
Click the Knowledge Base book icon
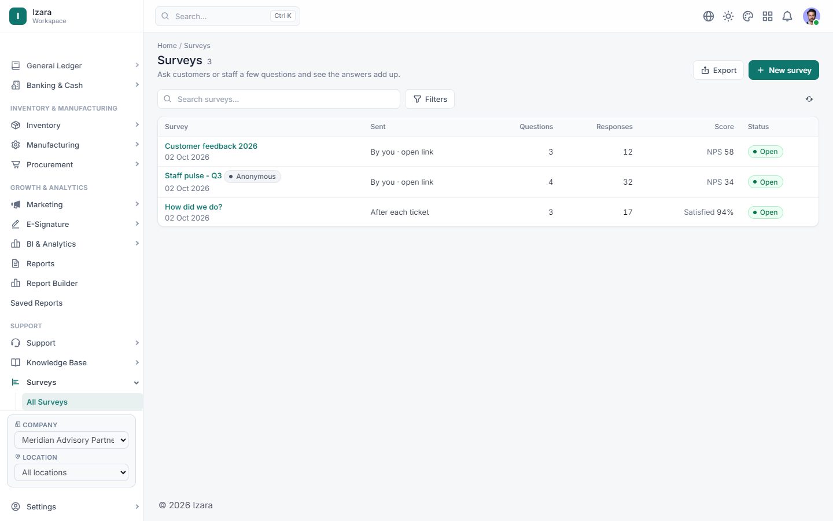pyautogui.click(x=16, y=362)
